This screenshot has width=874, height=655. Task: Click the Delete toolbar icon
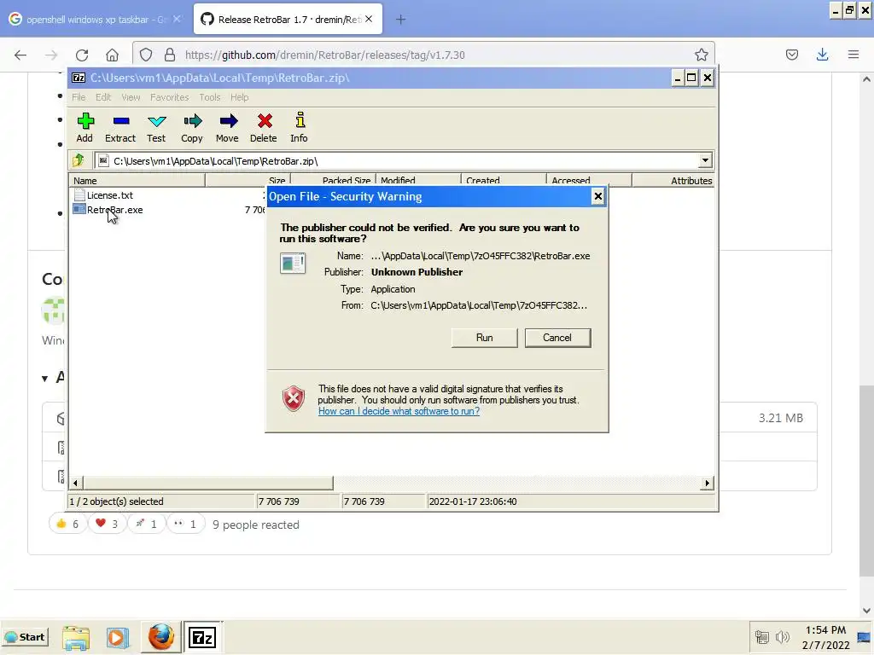point(264,128)
